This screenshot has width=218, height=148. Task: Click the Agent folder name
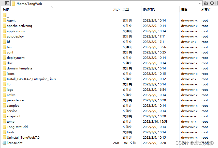click(11, 21)
